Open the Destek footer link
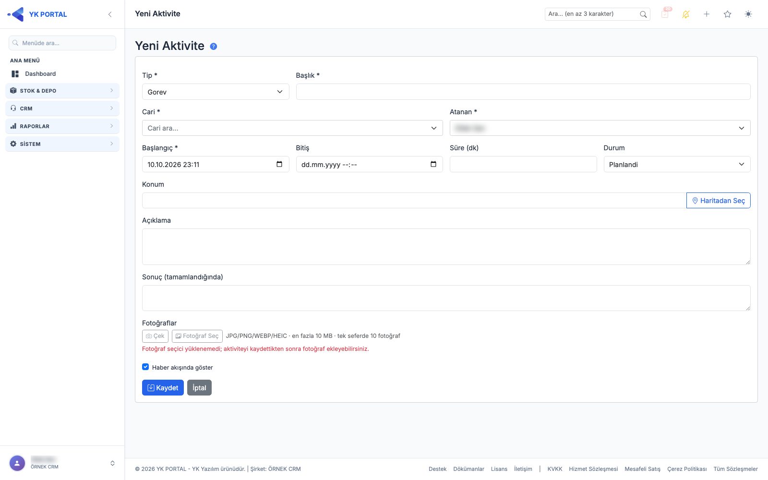The height and width of the screenshot is (480, 768). 438,469
